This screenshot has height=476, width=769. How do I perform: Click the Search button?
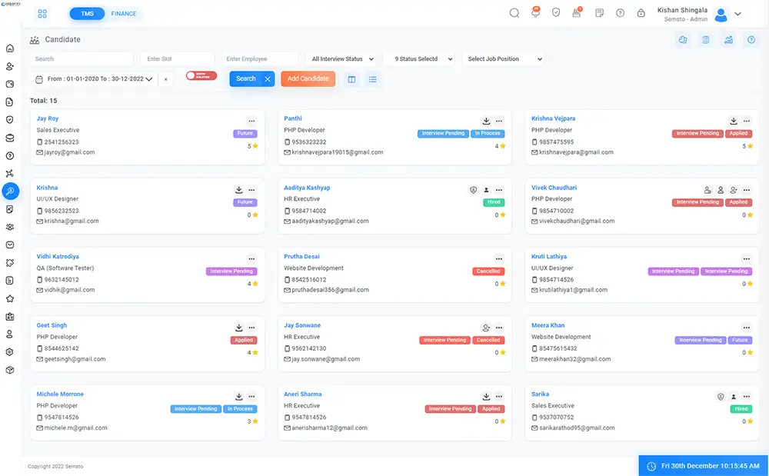coord(246,78)
